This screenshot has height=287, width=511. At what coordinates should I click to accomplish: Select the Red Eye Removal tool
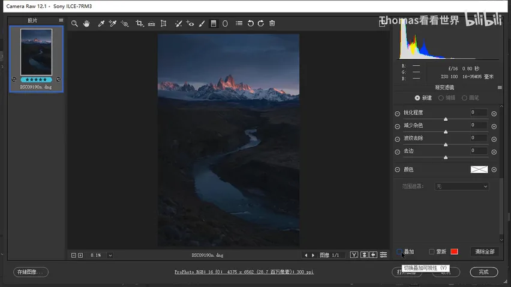[190, 23]
